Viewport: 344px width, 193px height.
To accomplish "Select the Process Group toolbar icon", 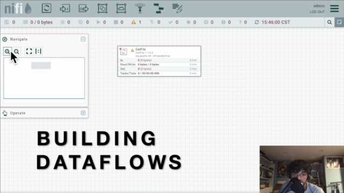I will pyautogui.click(x=103, y=9).
